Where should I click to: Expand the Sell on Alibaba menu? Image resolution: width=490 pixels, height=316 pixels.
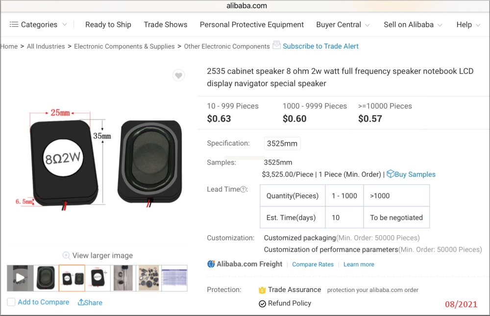tap(413, 24)
